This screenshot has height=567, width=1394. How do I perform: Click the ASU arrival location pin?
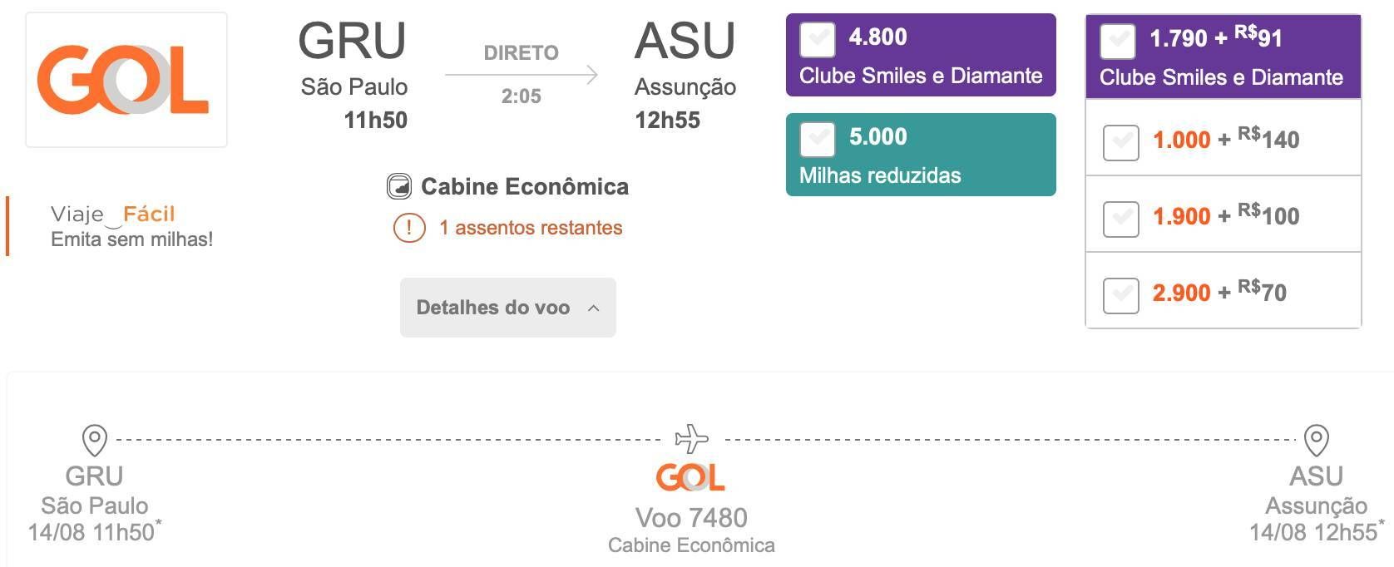pyautogui.click(x=1316, y=440)
